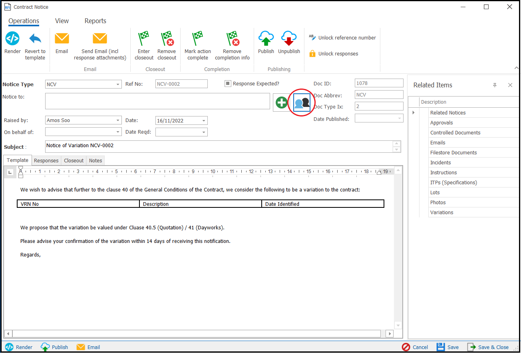Click Email in the bottom bar
The height and width of the screenshot is (353, 521).
click(88, 347)
